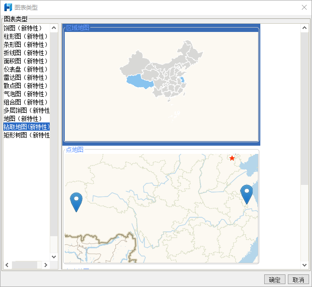Select 饼图（新特性）in chart type list
The image size is (312, 287).
tap(27, 28)
